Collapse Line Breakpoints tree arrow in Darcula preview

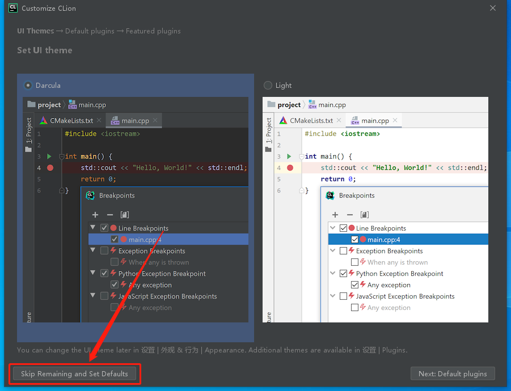click(93, 228)
